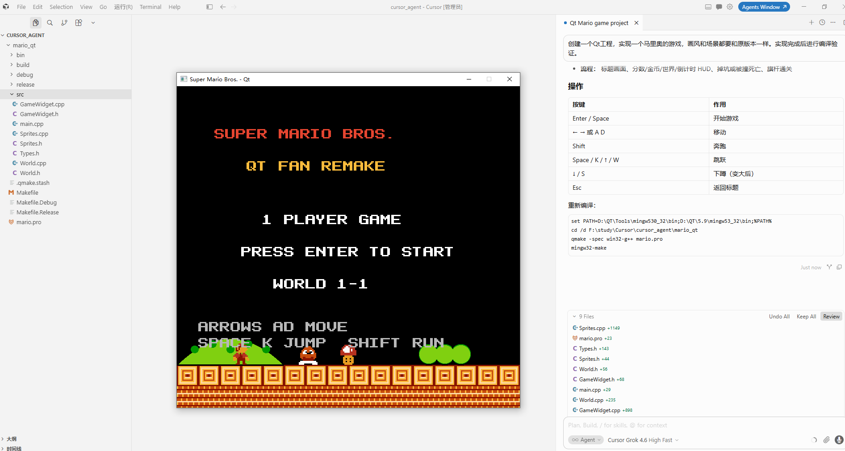Click Undo All changes
The width and height of the screenshot is (845, 451).
[x=779, y=316]
